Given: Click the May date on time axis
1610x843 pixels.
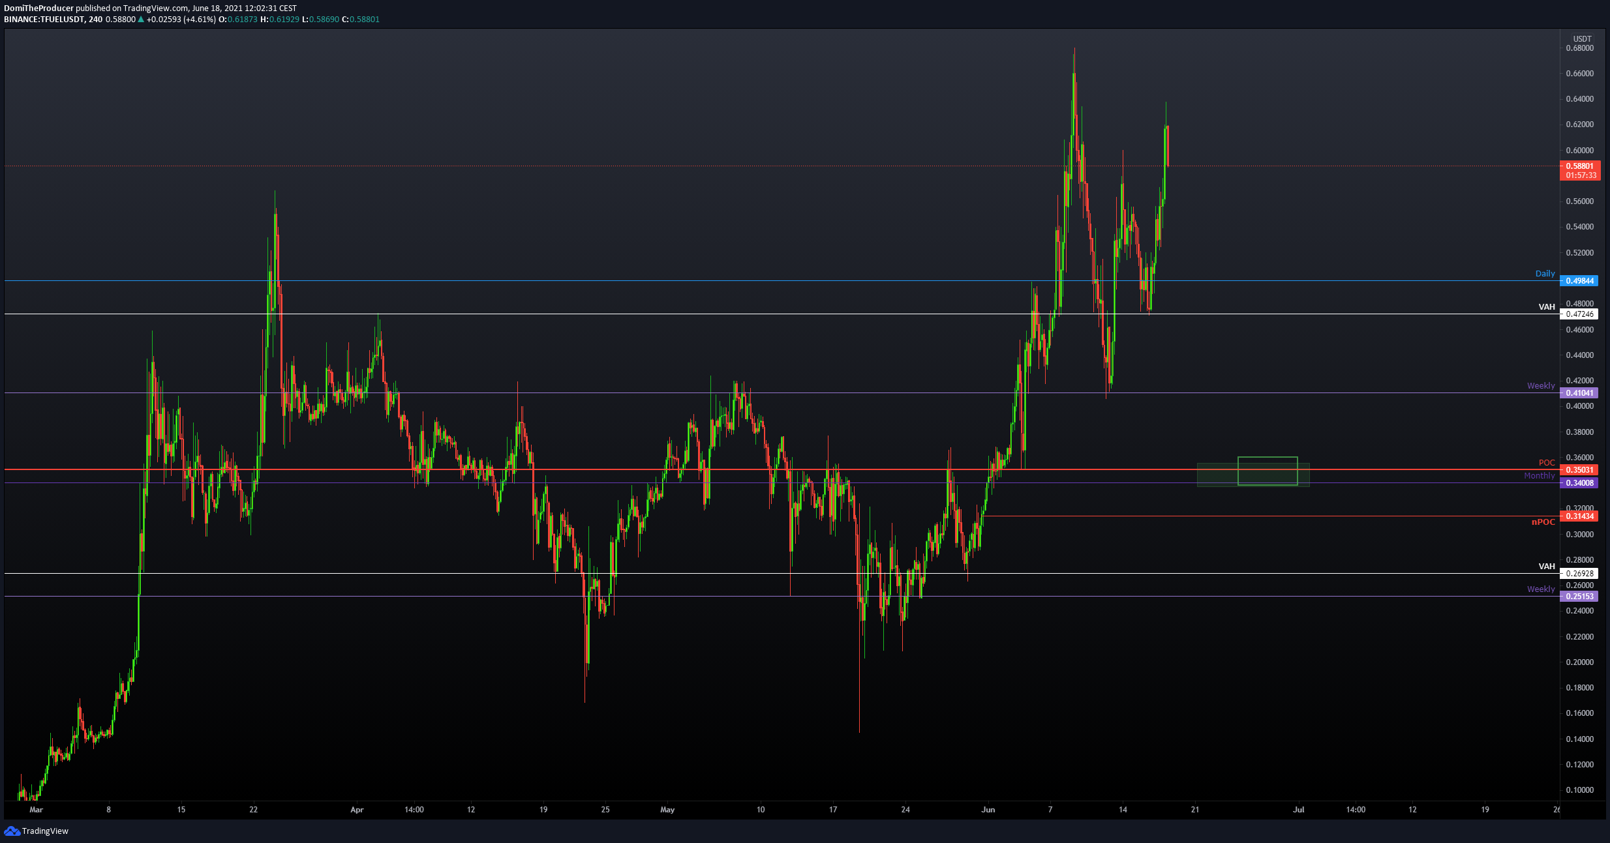Looking at the screenshot, I should pos(667,810).
